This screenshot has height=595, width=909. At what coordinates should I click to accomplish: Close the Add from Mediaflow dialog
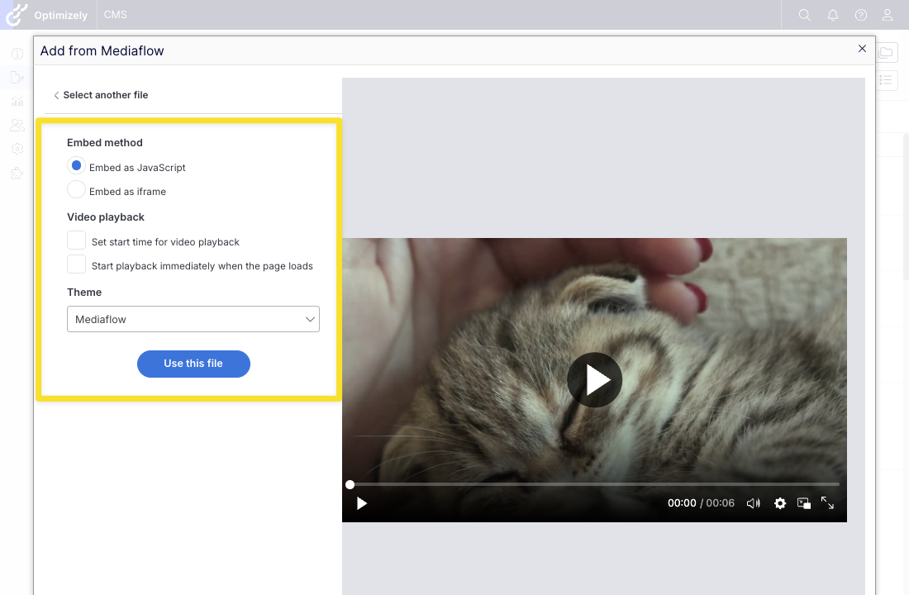[862, 49]
